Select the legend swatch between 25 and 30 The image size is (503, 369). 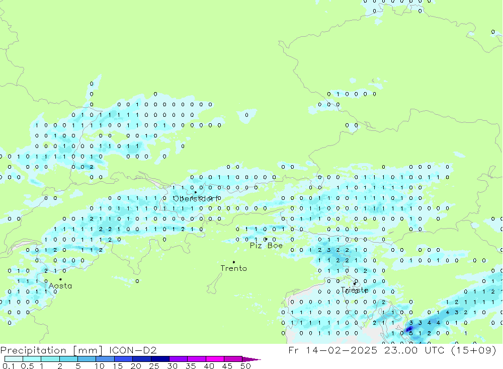click(x=160, y=359)
